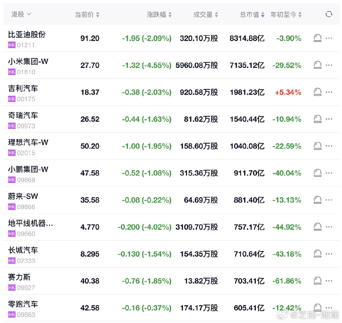Set alert bell for 地平线机器
The width and height of the screenshot is (342, 323).
pos(317,227)
